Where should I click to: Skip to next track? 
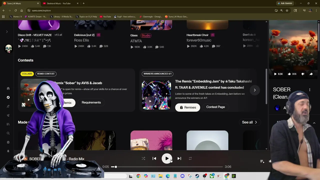pyautogui.click(x=179, y=158)
